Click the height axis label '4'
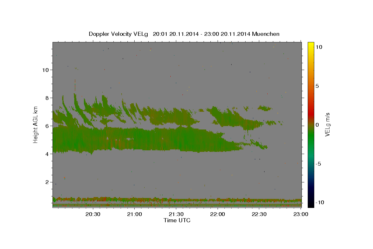The height and width of the screenshot is (249, 373). pyautogui.click(x=47, y=154)
